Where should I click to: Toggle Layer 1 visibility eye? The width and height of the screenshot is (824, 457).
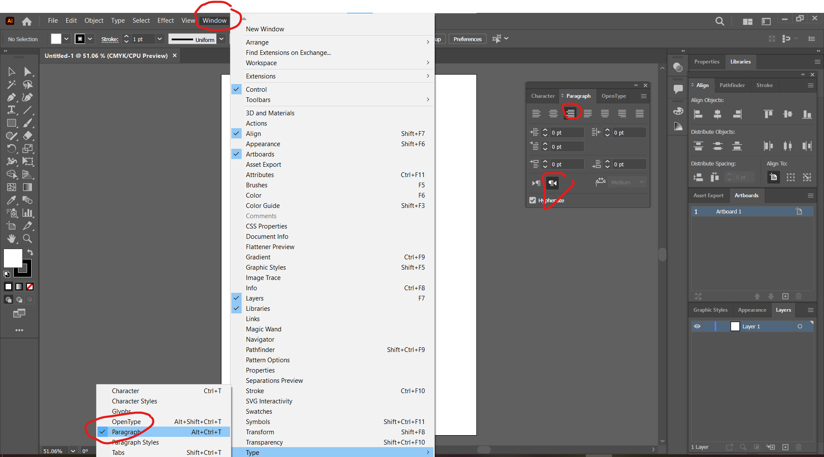coord(697,326)
